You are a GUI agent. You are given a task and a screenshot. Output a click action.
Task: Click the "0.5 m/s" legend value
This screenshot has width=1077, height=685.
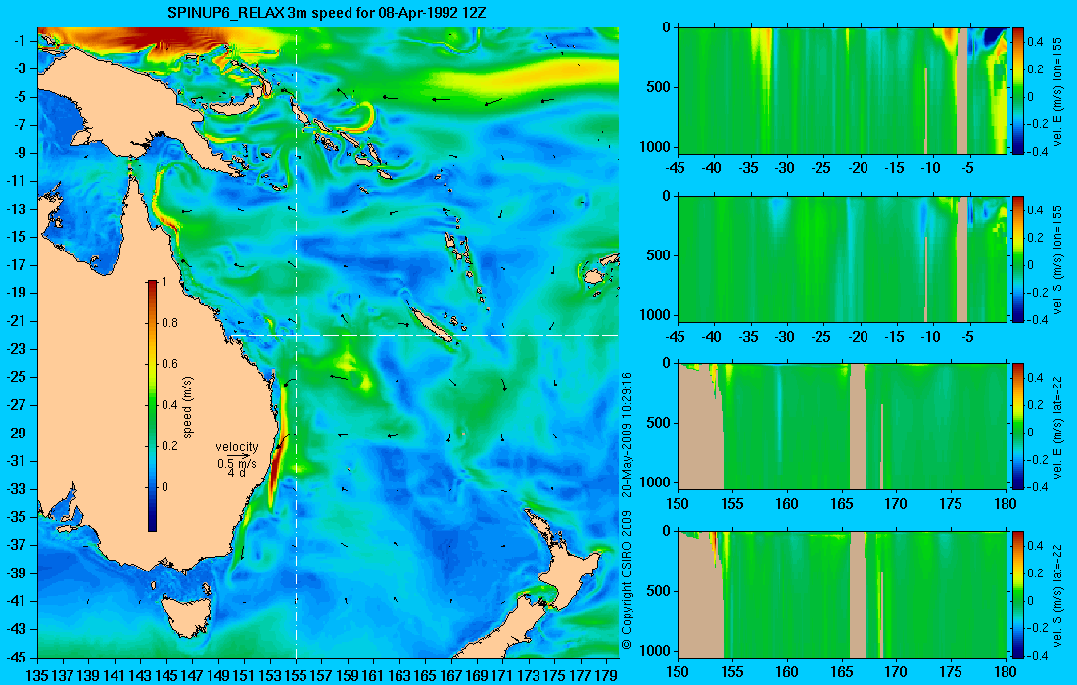pyautogui.click(x=236, y=463)
